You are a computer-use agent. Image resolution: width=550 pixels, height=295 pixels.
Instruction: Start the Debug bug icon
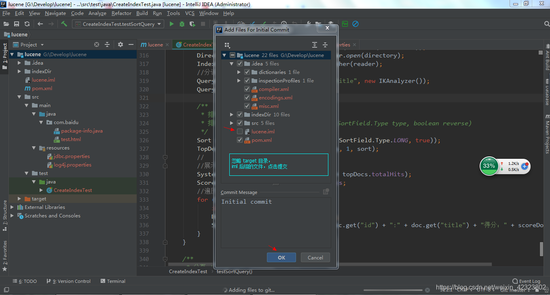click(x=182, y=24)
